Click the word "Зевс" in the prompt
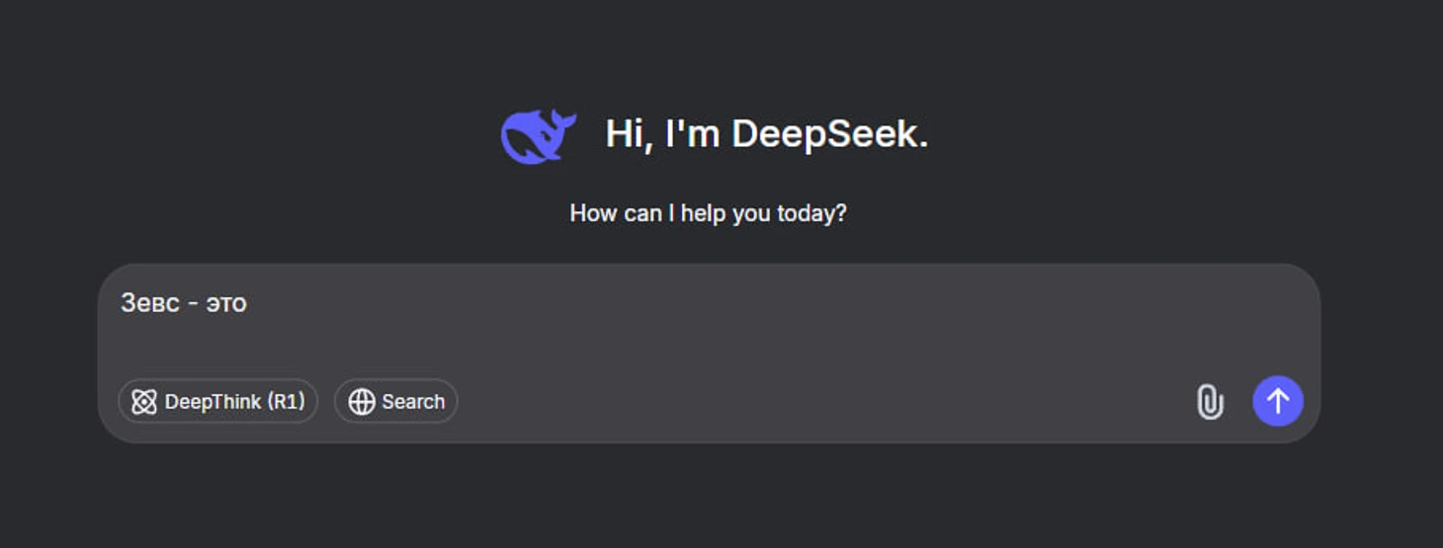Viewport: 1443px width, 548px height. coord(150,303)
